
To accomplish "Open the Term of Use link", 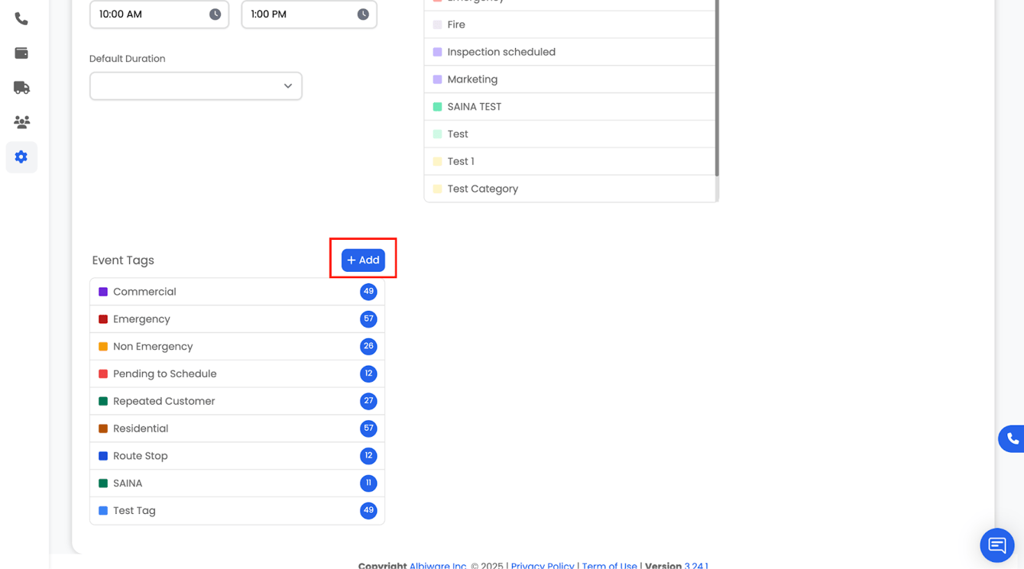I will (609, 566).
